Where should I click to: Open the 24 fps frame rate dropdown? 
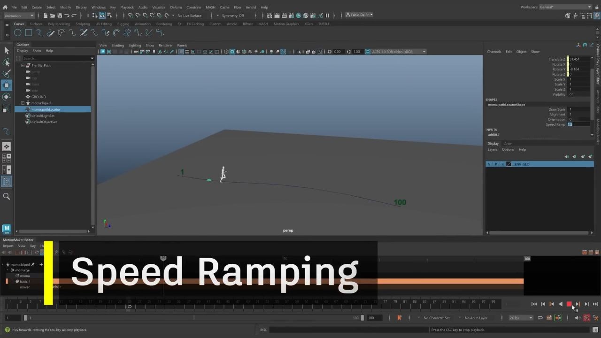[x=521, y=318]
